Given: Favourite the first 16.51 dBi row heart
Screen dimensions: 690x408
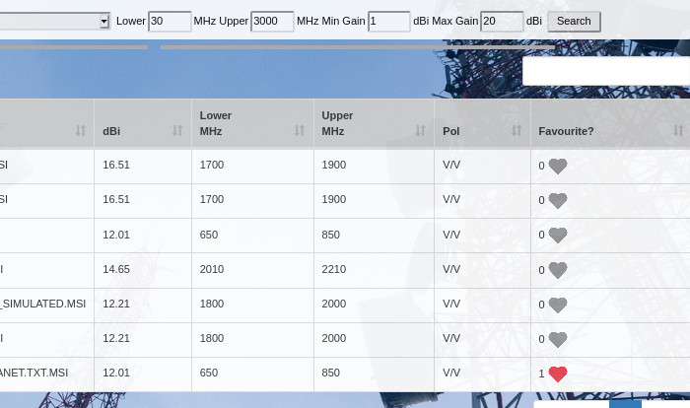Looking at the screenshot, I should [x=558, y=166].
